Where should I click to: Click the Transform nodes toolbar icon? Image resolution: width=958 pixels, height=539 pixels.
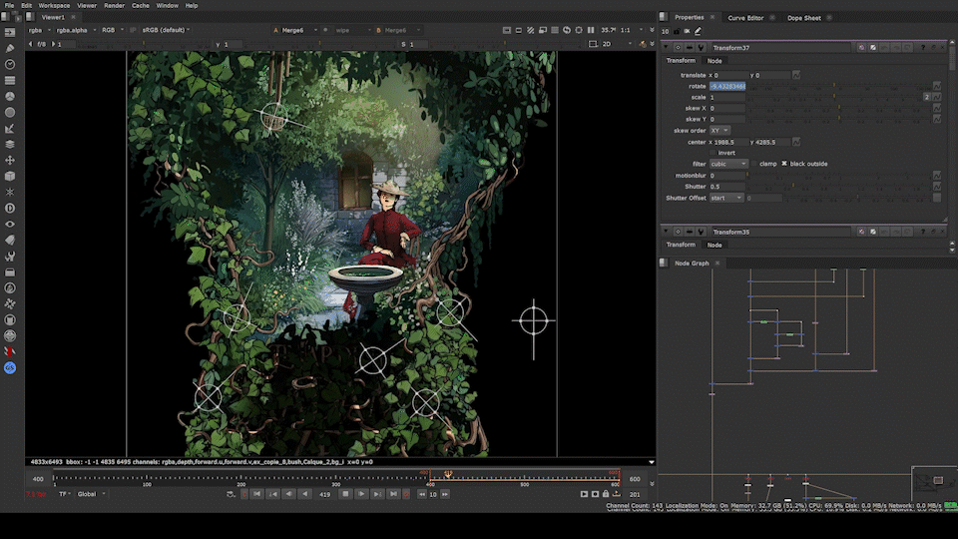tap(10, 160)
